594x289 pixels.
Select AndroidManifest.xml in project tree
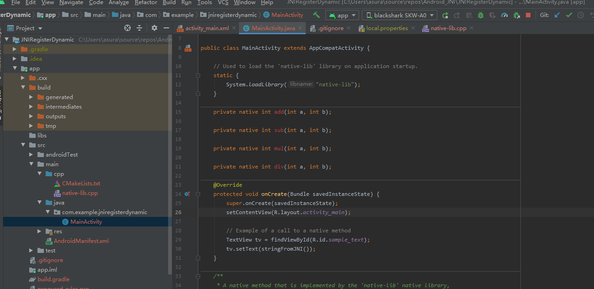pyautogui.click(x=81, y=241)
